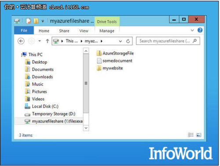Click the Forward navigation arrow

[x=31, y=41]
